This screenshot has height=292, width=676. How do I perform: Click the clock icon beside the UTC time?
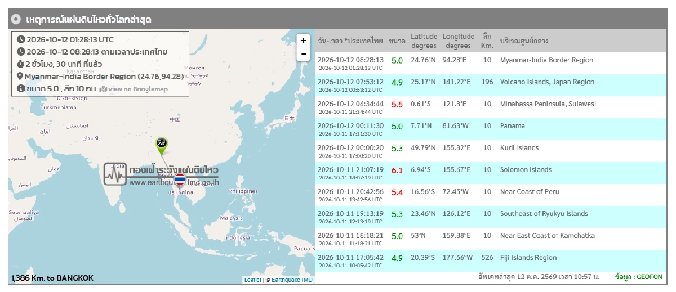(21, 39)
